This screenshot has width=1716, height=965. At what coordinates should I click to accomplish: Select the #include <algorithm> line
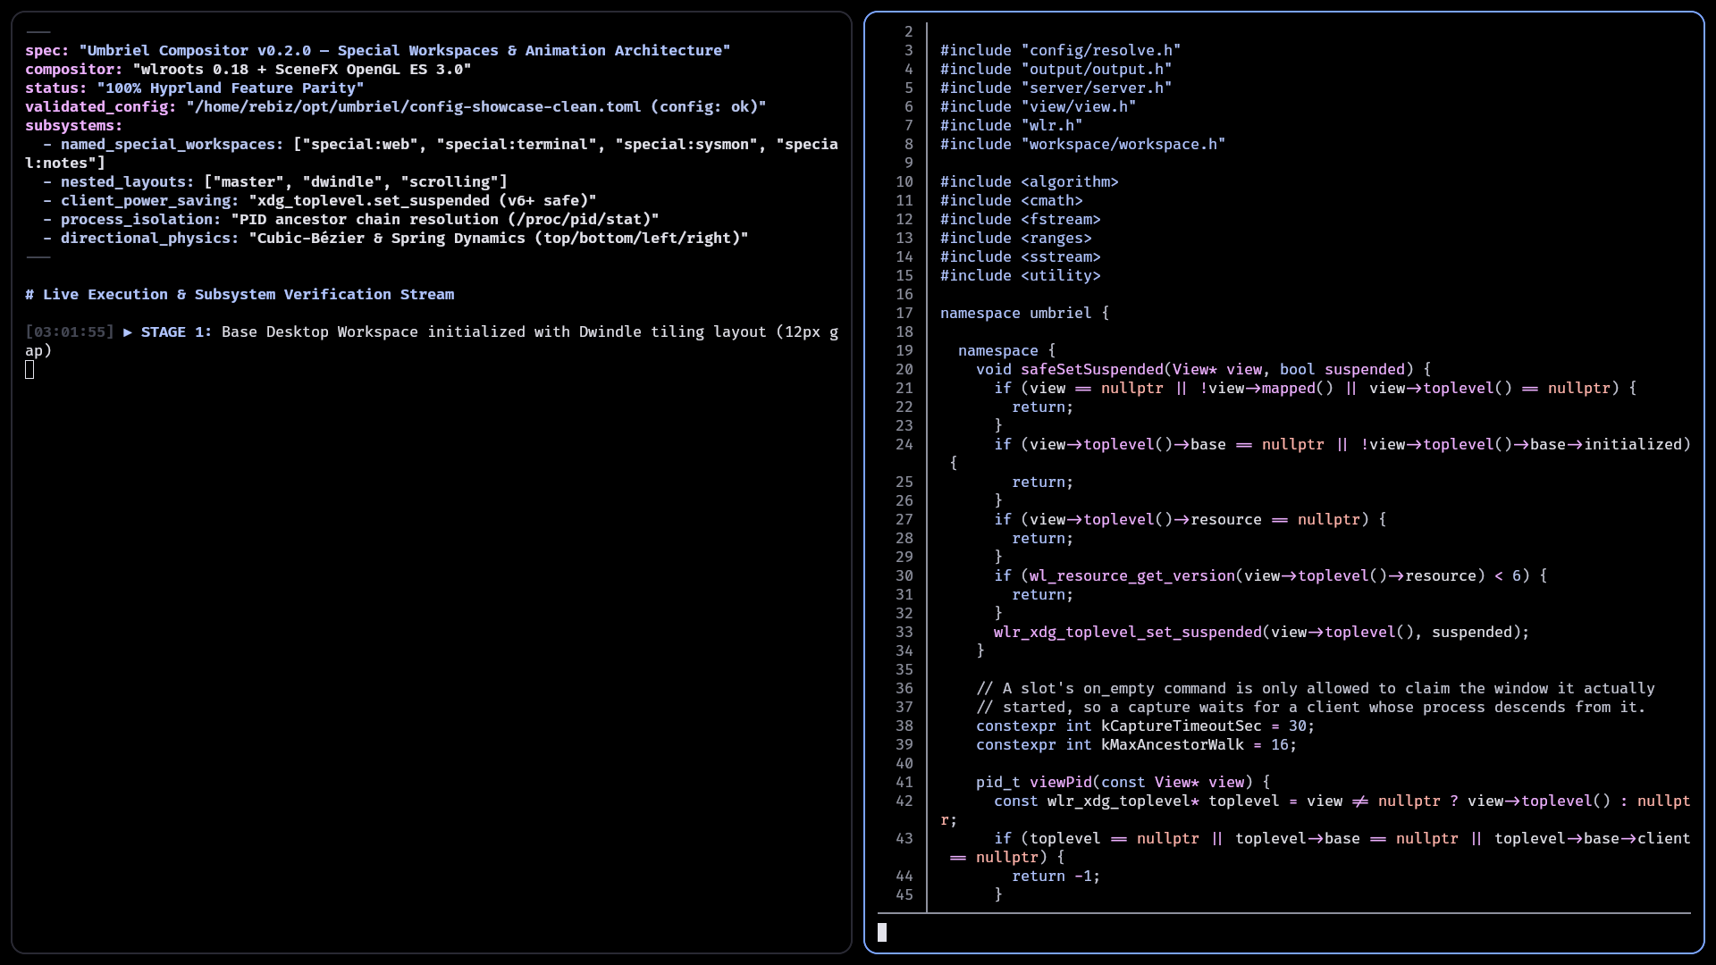coord(1029,182)
